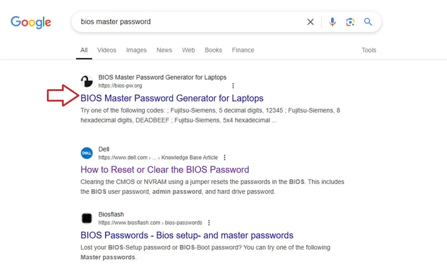Screen dimensions: 447x279
Task: Open the Tools filter options
Action: tap(369, 50)
